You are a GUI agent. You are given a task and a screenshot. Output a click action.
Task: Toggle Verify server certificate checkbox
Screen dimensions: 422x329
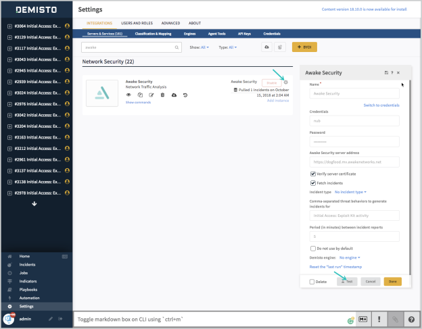(313, 174)
